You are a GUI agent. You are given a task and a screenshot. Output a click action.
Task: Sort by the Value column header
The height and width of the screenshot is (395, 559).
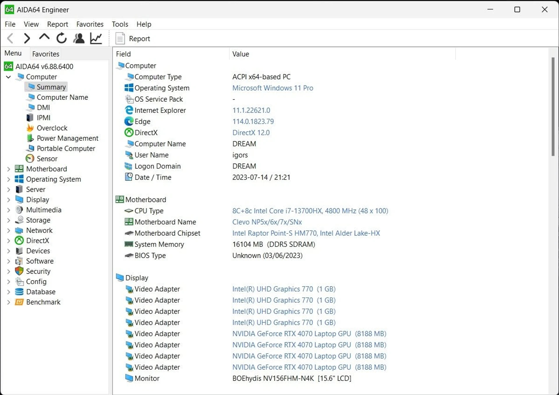[x=342, y=54]
